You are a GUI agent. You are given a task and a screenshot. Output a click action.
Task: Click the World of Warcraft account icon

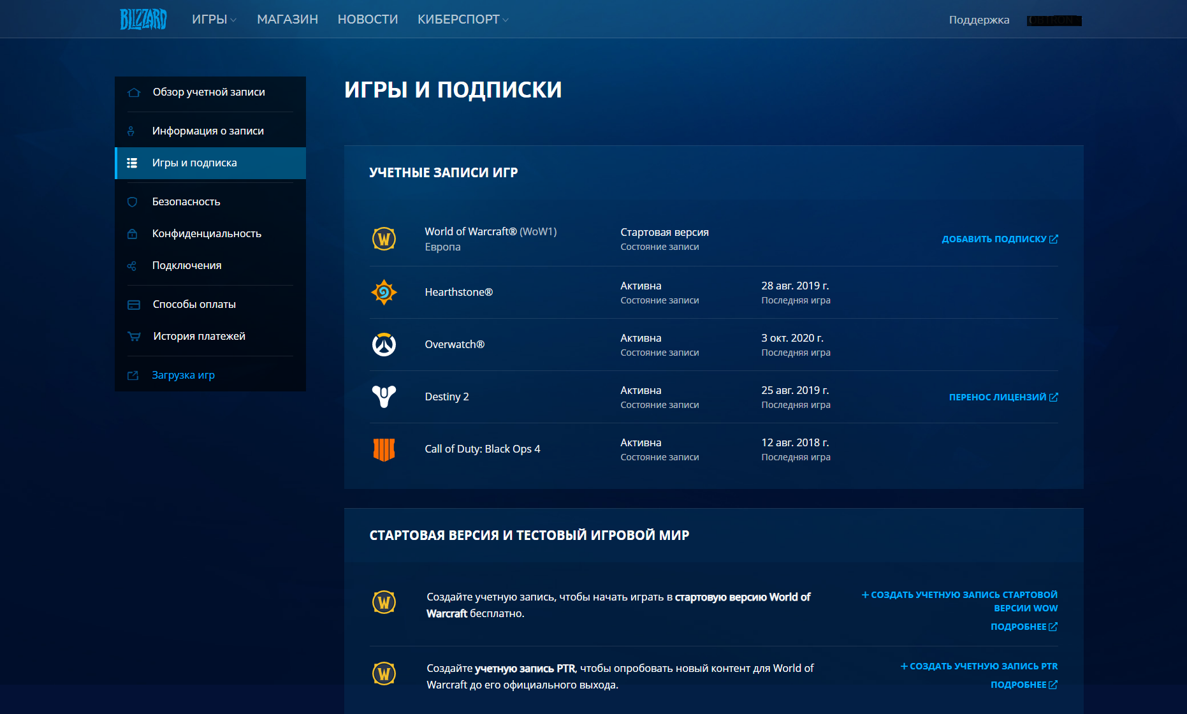click(384, 239)
